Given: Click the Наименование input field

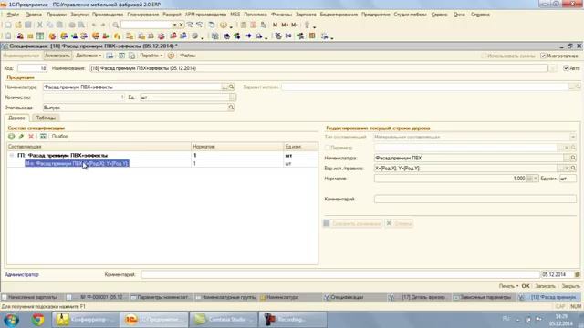Looking at the screenshot, I should click(x=318, y=68).
